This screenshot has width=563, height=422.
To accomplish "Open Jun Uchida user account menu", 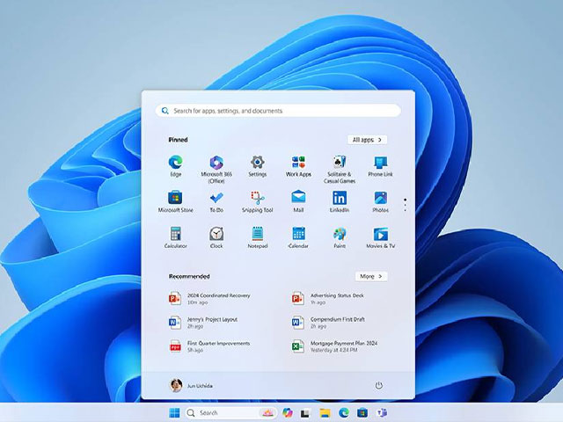I will pos(191,385).
